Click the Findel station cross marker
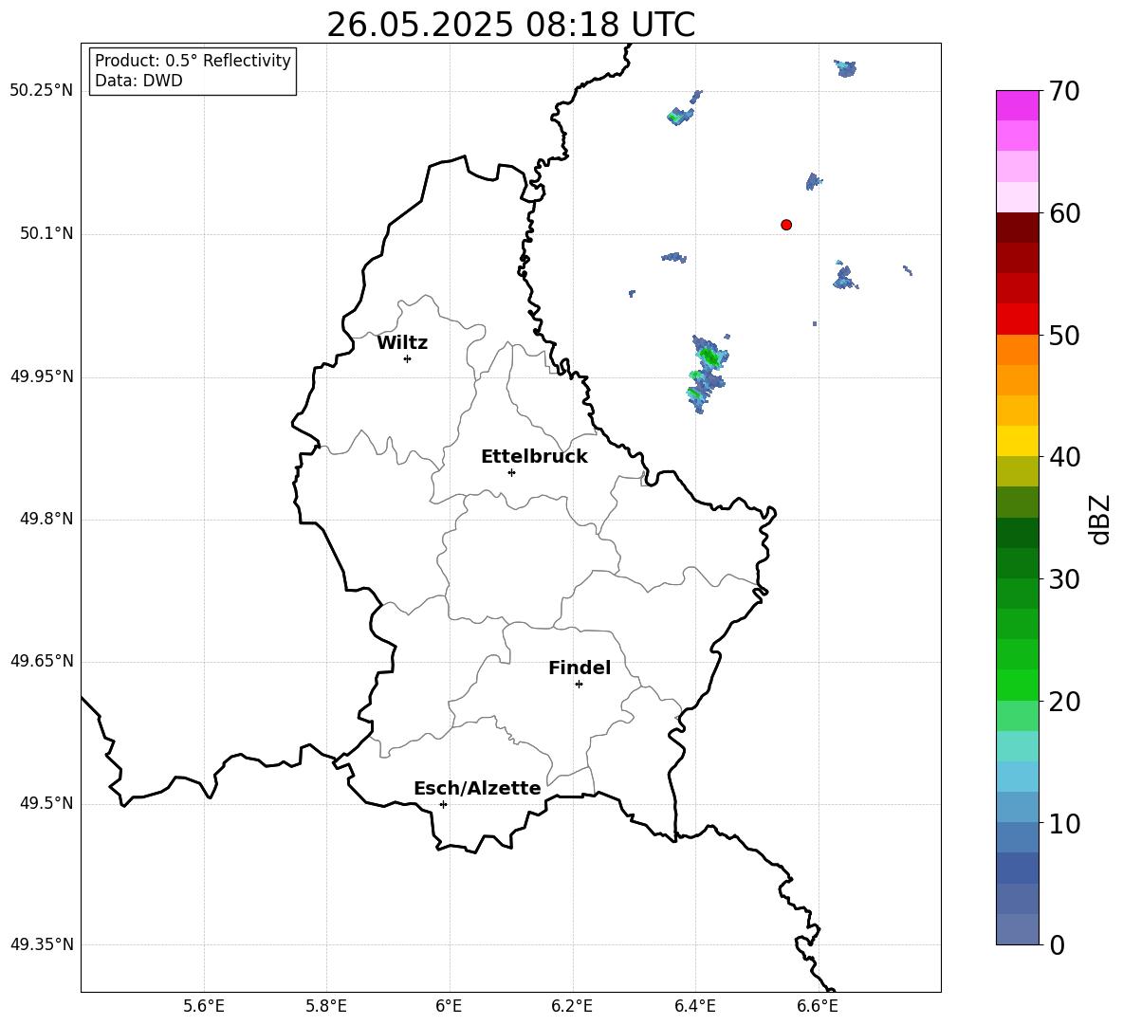1123x1025 pixels. (579, 685)
